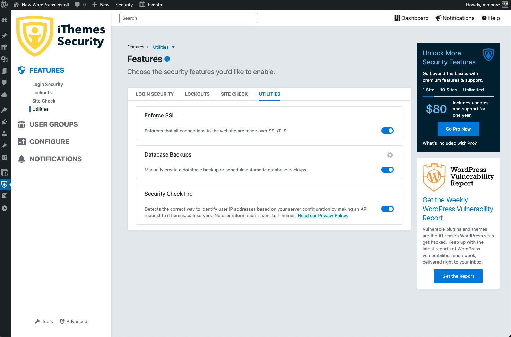Open the iThemes Security logo

[61, 36]
